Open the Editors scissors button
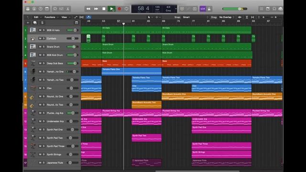The height and width of the screenshot is (172, 306). (68, 9)
